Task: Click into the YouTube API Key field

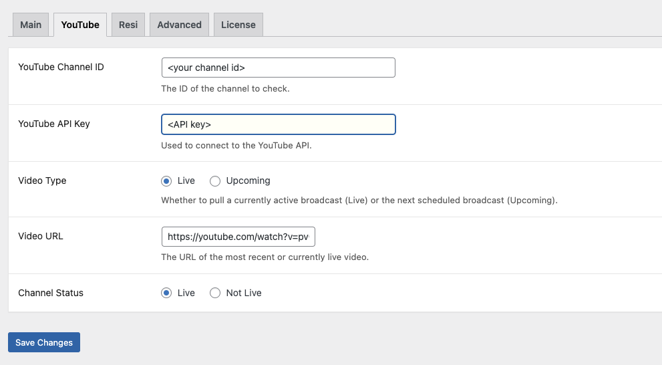Action: 278,124
